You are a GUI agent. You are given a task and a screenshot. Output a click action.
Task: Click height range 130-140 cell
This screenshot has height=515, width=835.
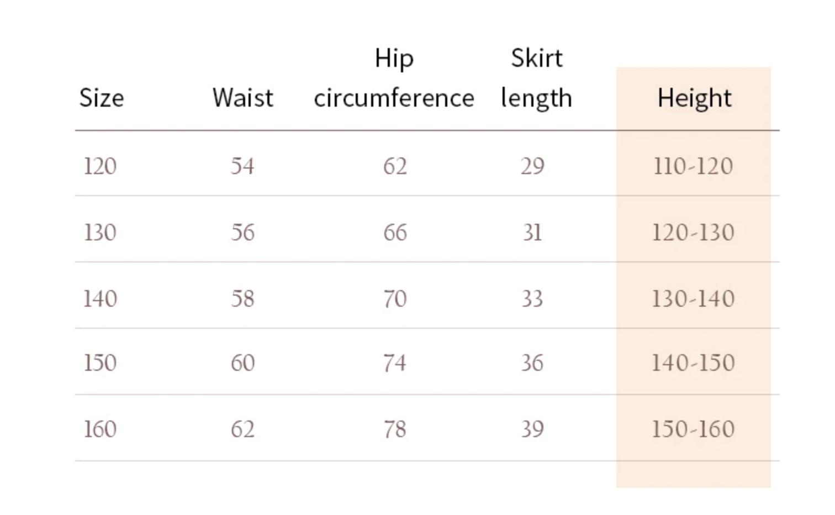point(693,298)
